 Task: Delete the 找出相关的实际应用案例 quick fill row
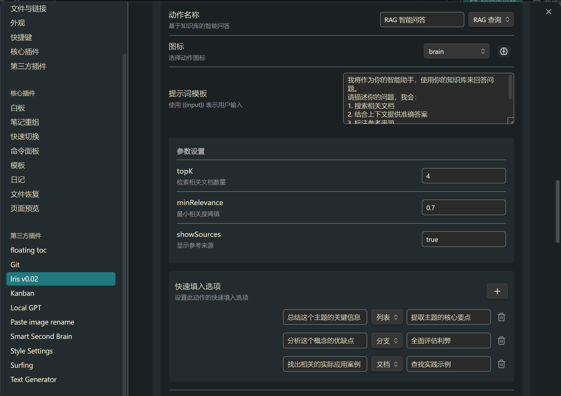[x=501, y=364]
